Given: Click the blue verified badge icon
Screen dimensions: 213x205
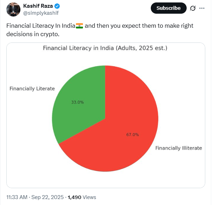Looking at the screenshot, I should [57, 6].
